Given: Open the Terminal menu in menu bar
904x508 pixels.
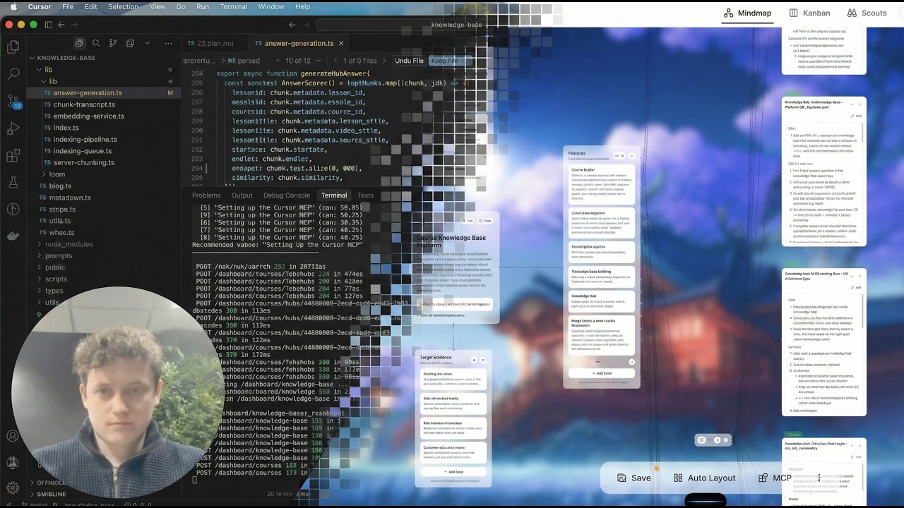Looking at the screenshot, I should coord(234,6).
